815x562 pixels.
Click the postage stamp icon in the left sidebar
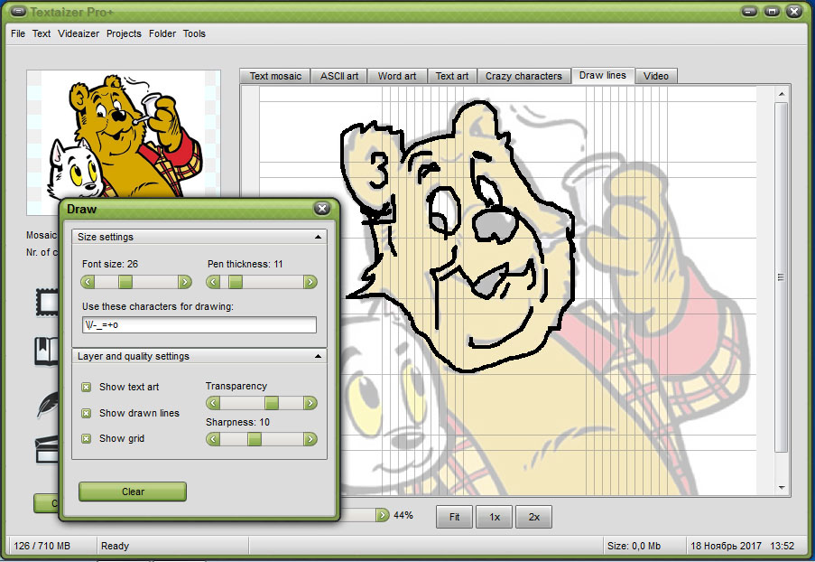(x=47, y=303)
